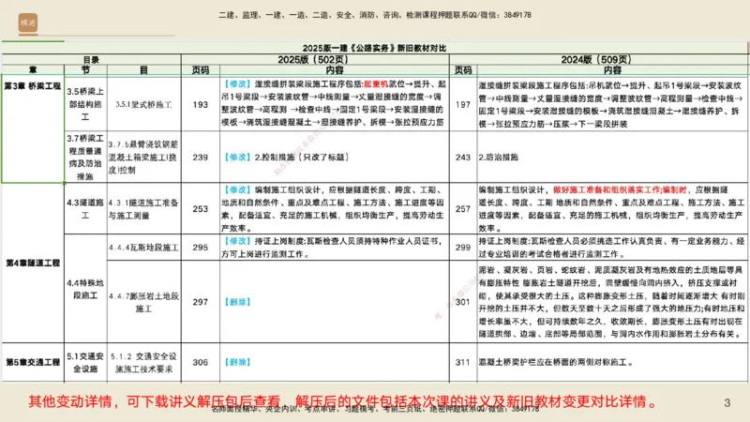This screenshot has height=422, width=750.
Task: Select the 第4章隧道工程 chapter cell
Action: pyautogui.click(x=33, y=263)
